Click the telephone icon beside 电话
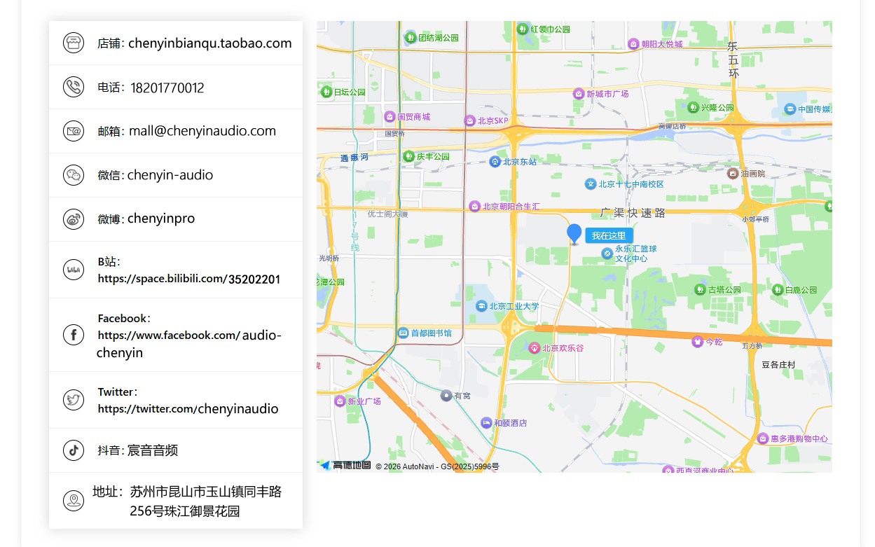Image resolution: width=875 pixels, height=547 pixels. (x=74, y=87)
